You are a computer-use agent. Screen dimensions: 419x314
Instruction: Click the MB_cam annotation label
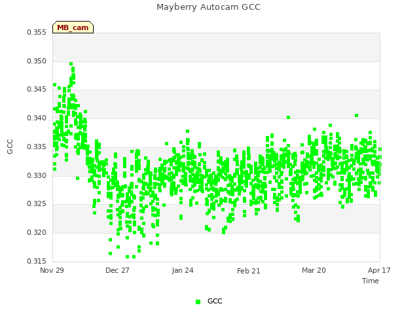point(73,27)
